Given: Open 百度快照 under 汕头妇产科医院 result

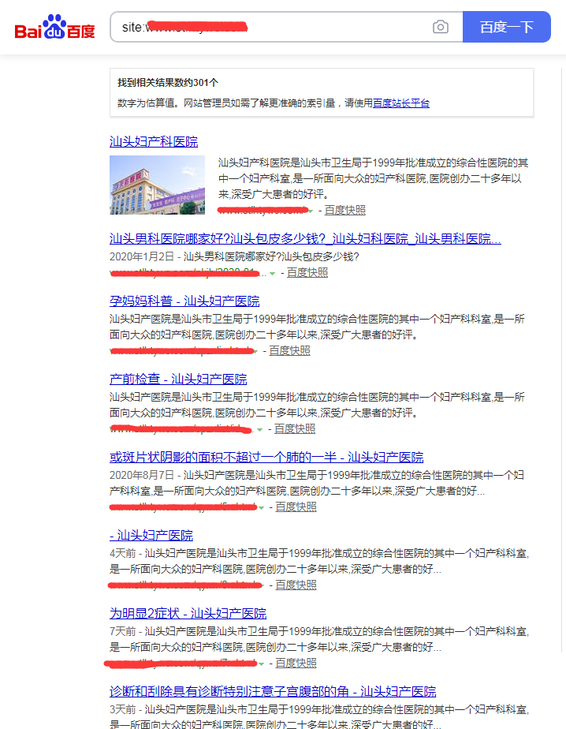Looking at the screenshot, I should [x=344, y=210].
